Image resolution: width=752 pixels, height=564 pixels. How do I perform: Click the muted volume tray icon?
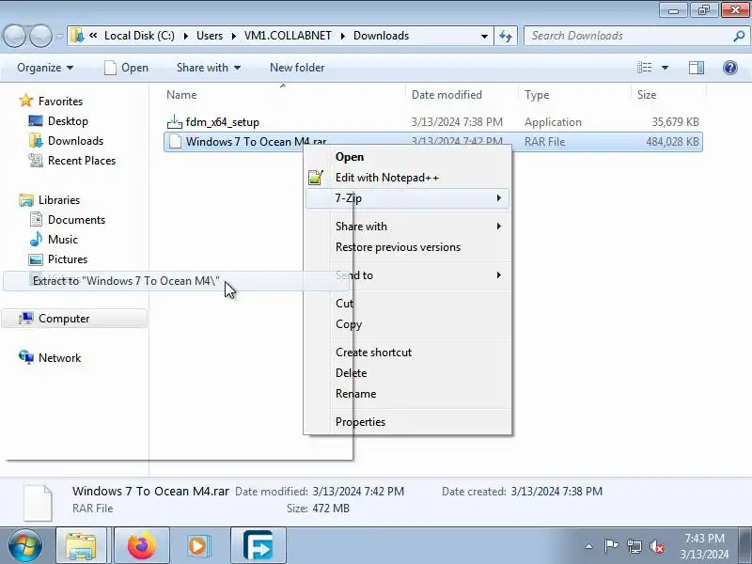[x=656, y=546]
